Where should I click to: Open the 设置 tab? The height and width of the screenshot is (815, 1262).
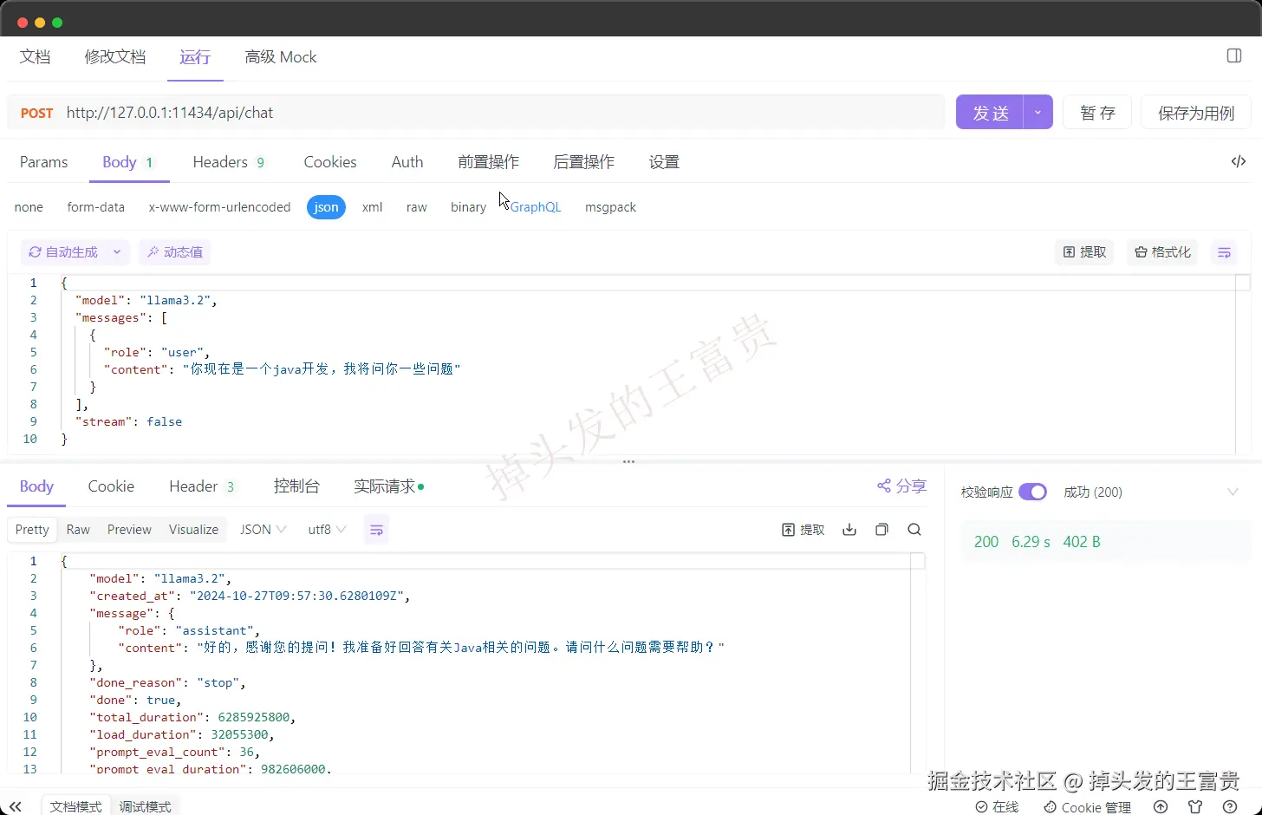665,162
